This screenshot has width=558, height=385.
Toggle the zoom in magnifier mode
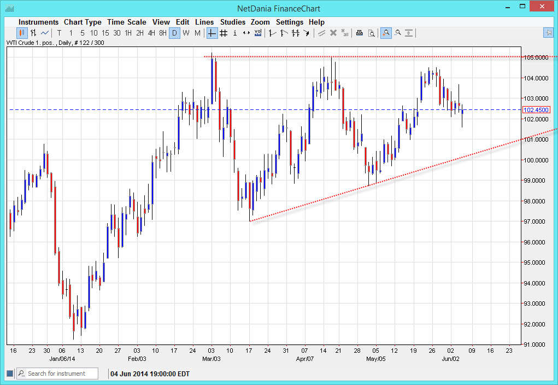tap(386, 33)
